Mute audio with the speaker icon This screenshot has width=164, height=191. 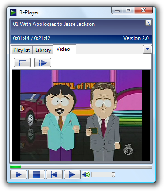click(x=86, y=174)
